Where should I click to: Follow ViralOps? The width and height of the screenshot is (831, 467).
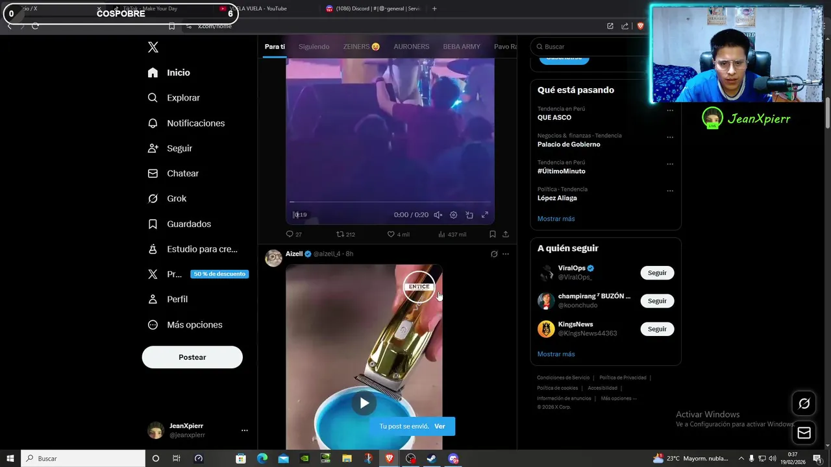tap(657, 273)
